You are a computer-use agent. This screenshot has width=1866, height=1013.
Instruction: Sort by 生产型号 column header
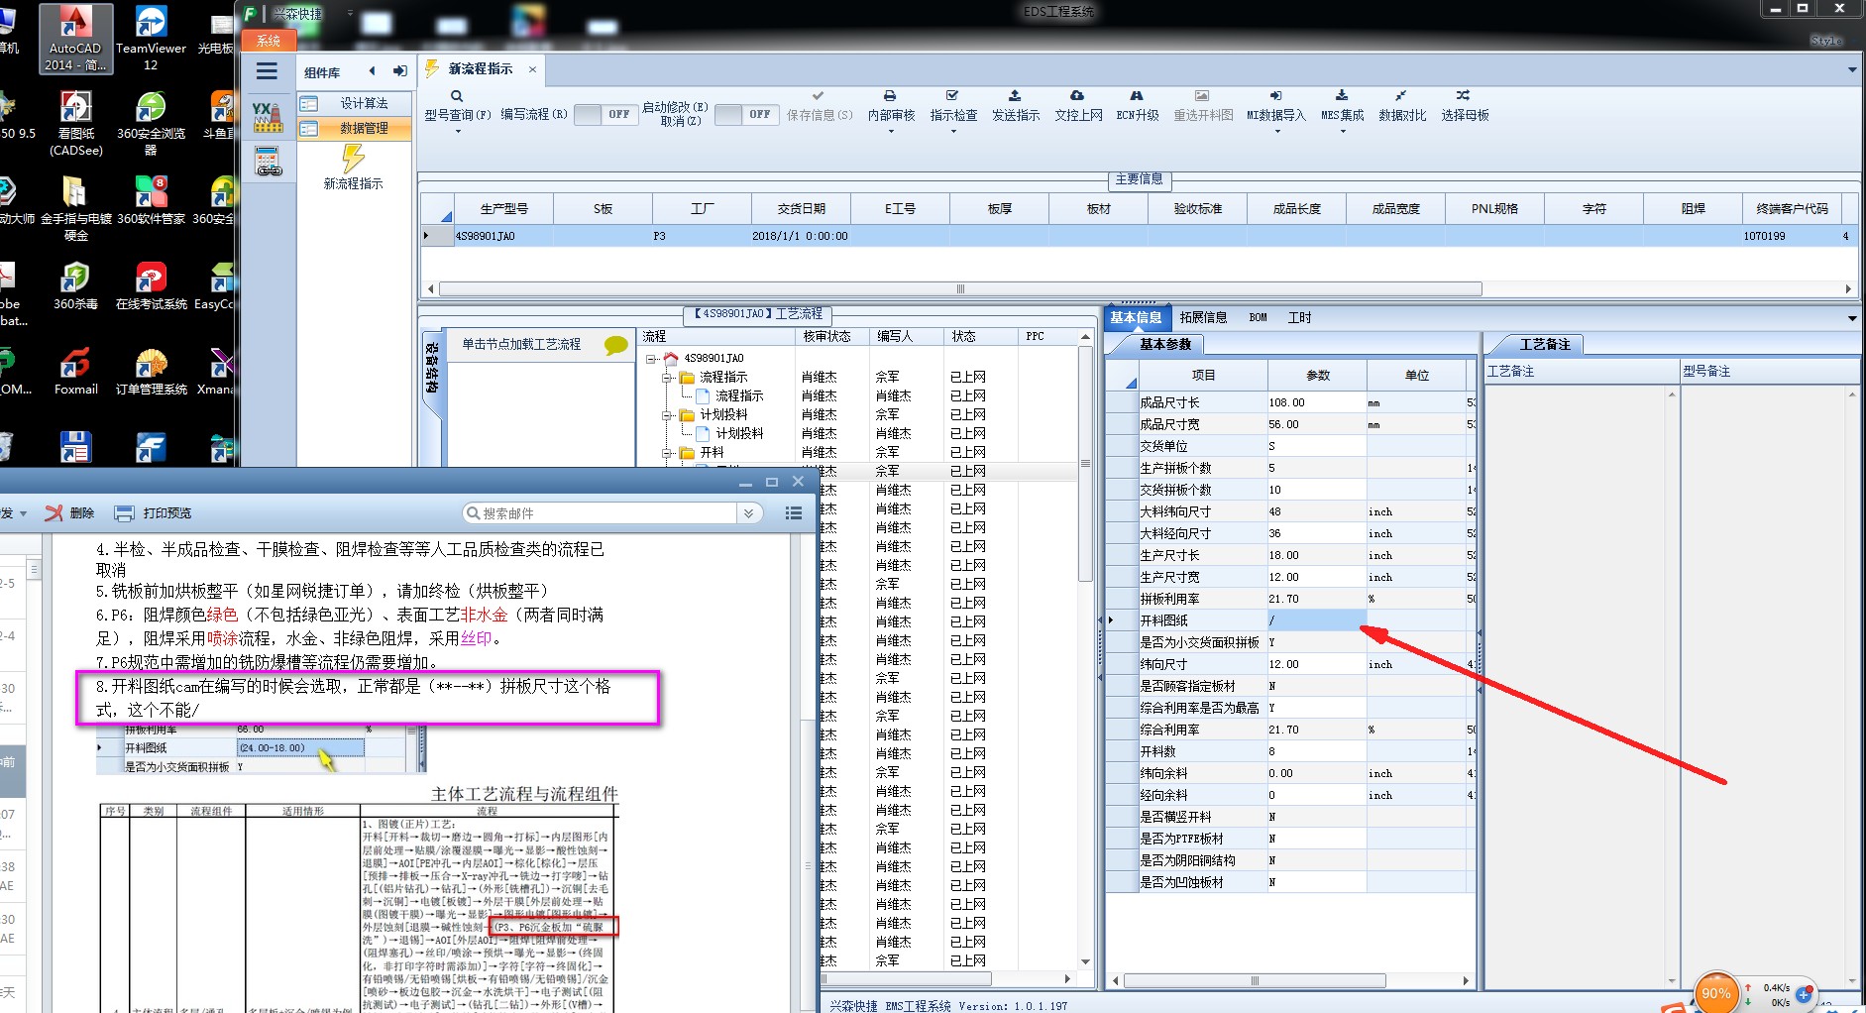coord(503,209)
